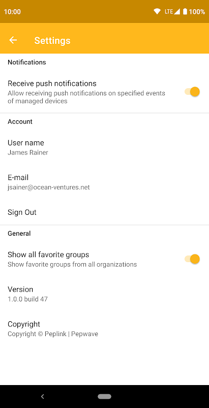Open the E-mail account entry
The image size is (209, 408).
coord(105,183)
